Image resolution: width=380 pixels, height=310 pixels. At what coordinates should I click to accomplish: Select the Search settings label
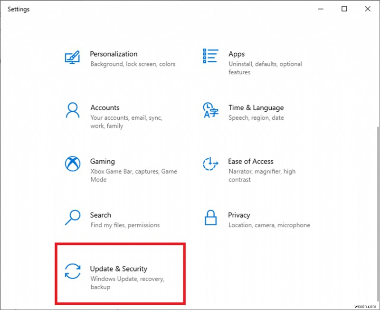point(101,215)
